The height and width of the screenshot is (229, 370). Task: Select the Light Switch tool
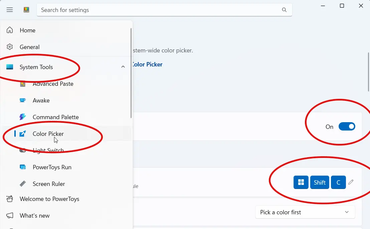tap(48, 150)
